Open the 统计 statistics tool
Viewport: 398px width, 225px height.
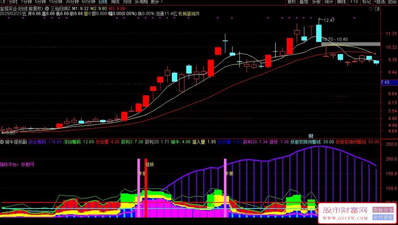[x=329, y=2]
